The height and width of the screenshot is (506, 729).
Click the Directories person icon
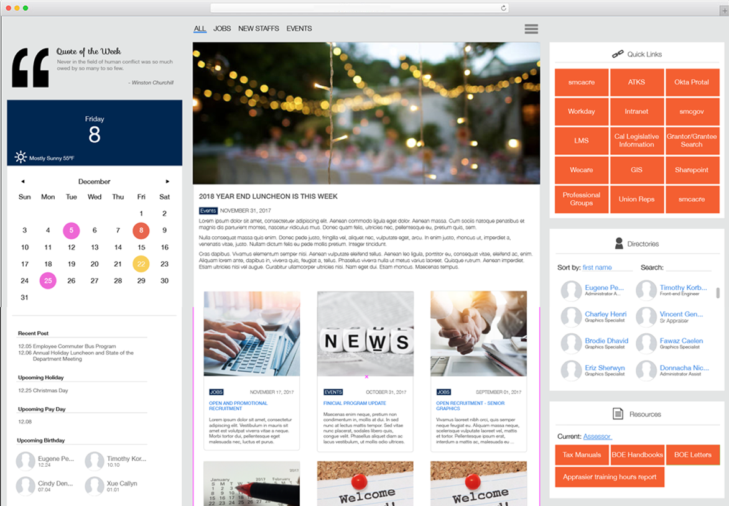(619, 244)
